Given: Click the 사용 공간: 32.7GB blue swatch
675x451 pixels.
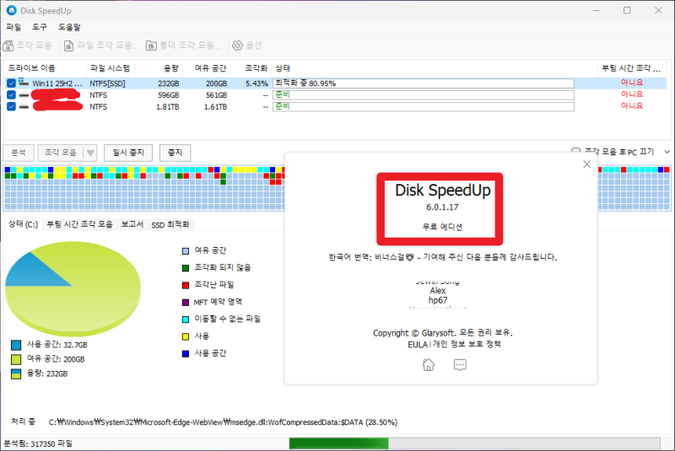Looking at the screenshot, I should click(16, 345).
